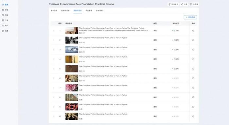The image size is (229, 125).
Task: Click the circle remove icon in row 5
Action: click(193, 69)
